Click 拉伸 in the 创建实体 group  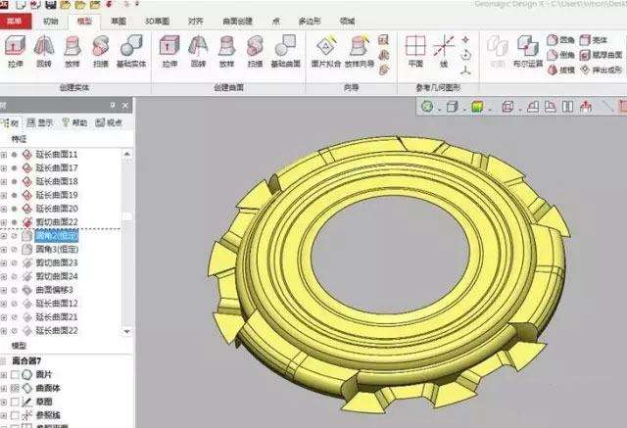click(x=14, y=50)
